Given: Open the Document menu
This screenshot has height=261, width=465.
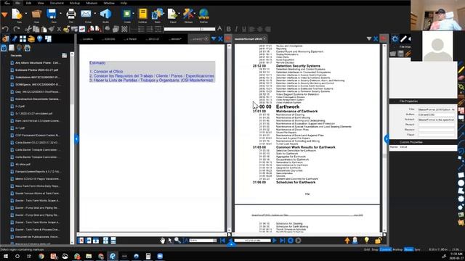Looking at the screenshot, I should 57,3.
